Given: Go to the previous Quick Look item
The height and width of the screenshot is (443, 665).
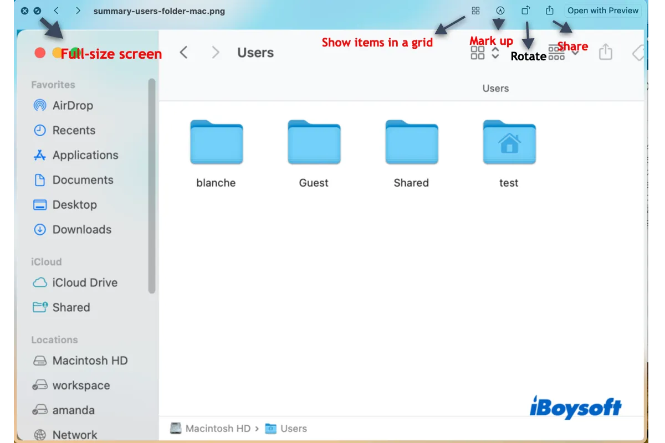Looking at the screenshot, I should [57, 11].
